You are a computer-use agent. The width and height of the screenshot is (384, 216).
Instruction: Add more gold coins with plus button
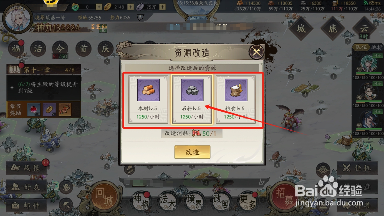point(131,7)
